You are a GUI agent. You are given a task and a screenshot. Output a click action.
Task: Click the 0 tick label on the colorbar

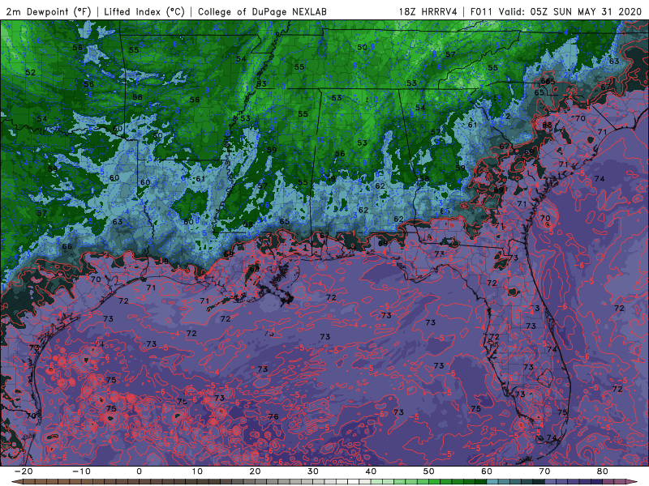click(x=139, y=471)
